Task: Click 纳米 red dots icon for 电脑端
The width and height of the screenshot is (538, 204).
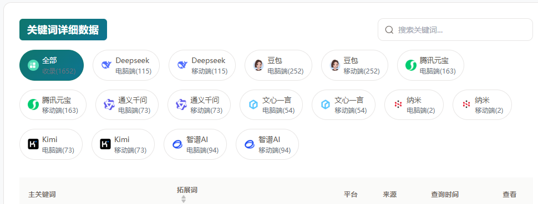Action: (x=398, y=104)
